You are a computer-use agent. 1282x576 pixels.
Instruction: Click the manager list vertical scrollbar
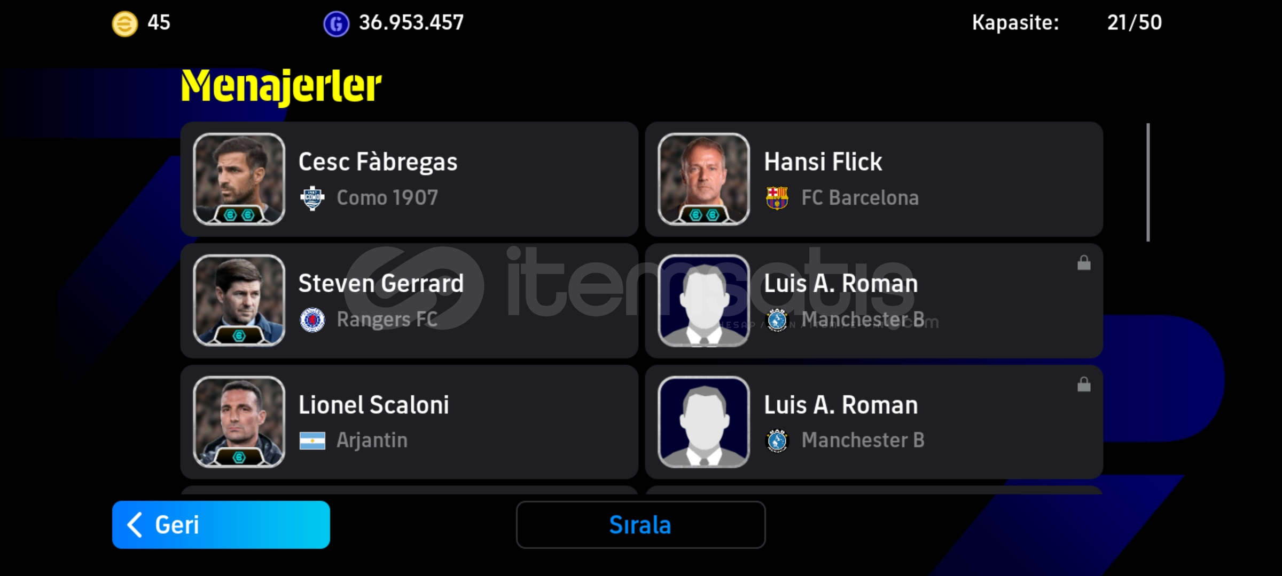1148,182
